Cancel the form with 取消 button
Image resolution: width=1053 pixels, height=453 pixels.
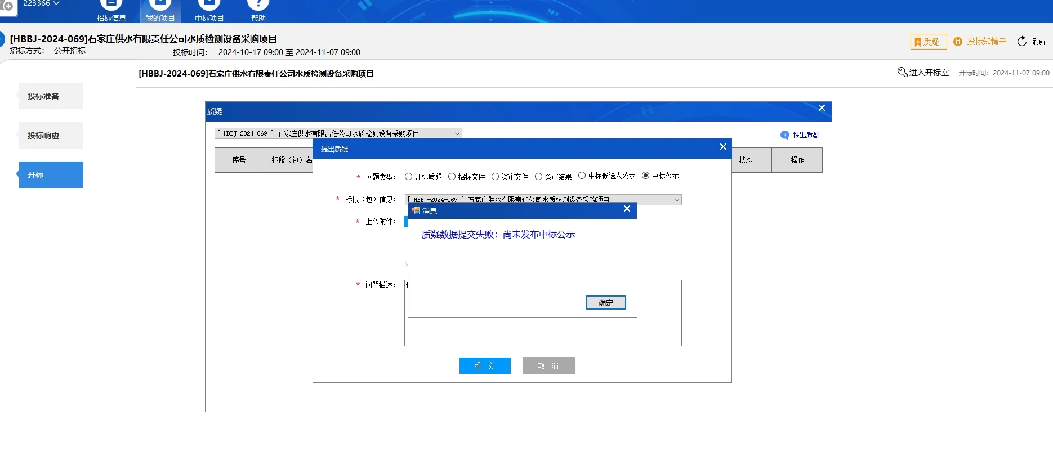point(548,366)
